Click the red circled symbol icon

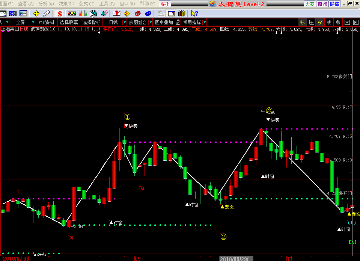point(137,14)
